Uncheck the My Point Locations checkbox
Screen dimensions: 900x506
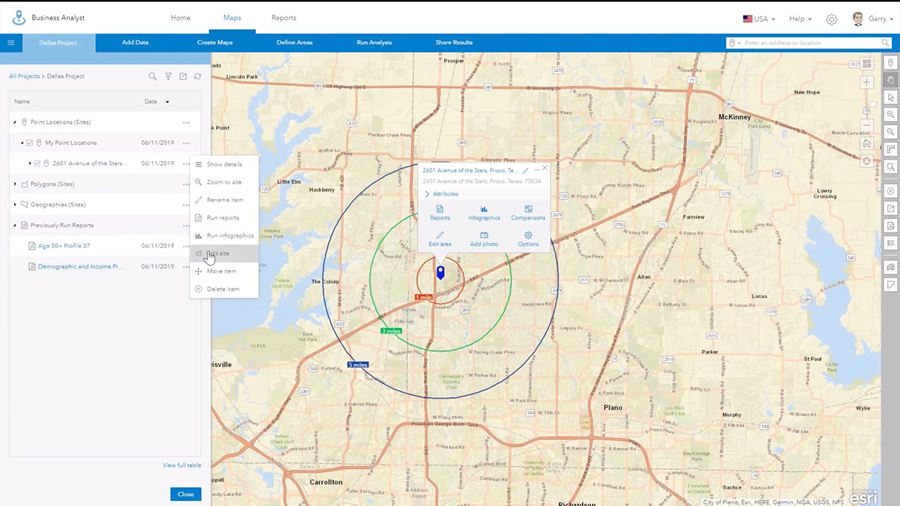pyautogui.click(x=30, y=143)
